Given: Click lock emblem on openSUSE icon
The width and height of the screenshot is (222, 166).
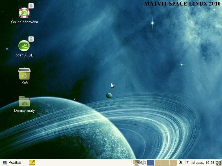Looking at the screenshot, I should coord(31,39).
